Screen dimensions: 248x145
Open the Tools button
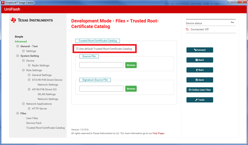click(x=200, y=100)
